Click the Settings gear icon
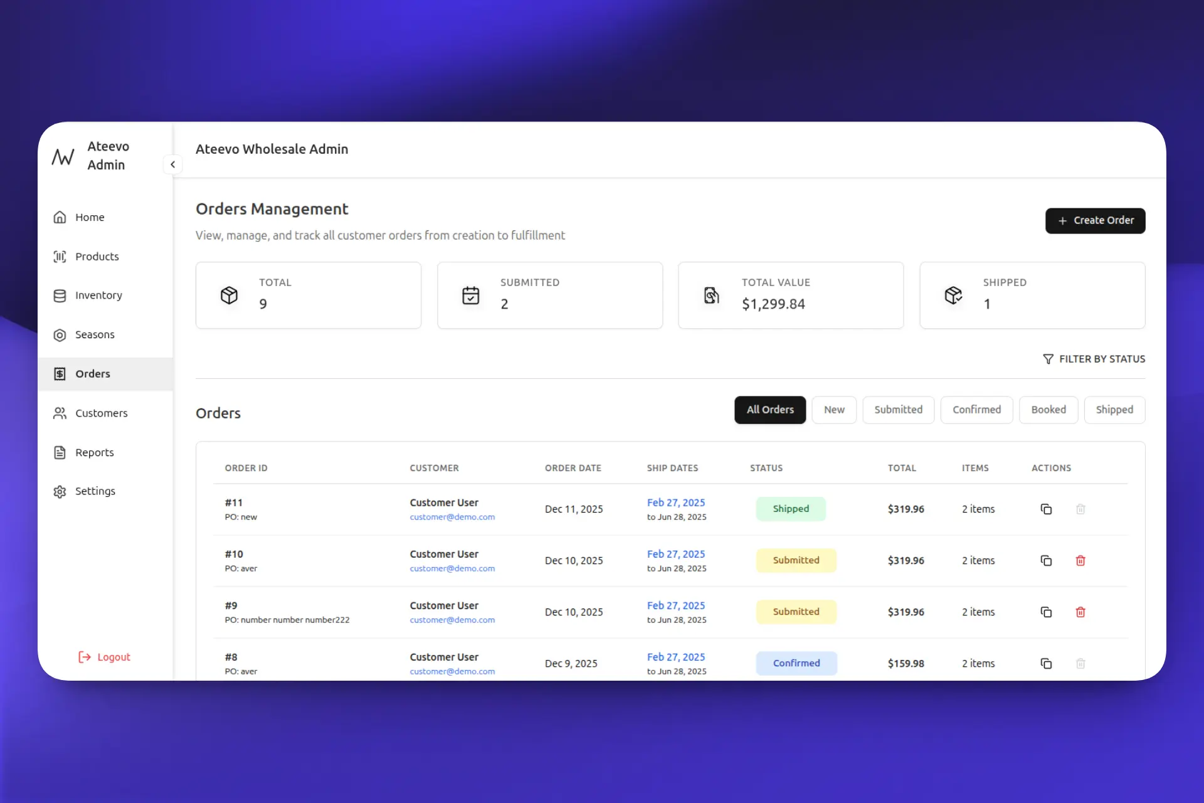 click(x=60, y=491)
